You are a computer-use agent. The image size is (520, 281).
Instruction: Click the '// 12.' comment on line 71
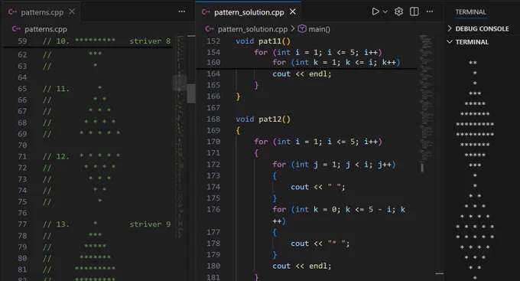click(56, 156)
